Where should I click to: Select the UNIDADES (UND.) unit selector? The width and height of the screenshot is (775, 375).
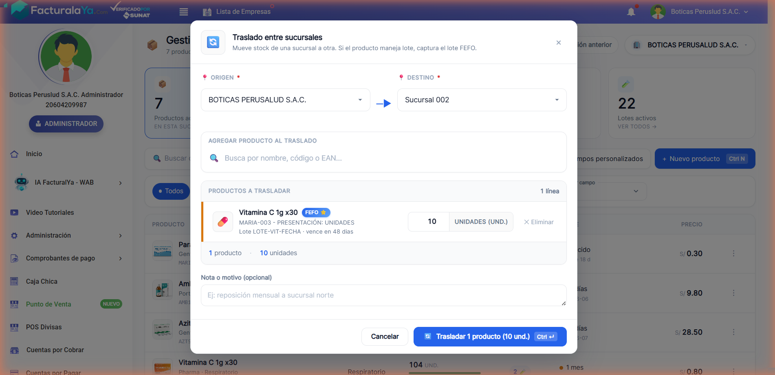point(481,222)
